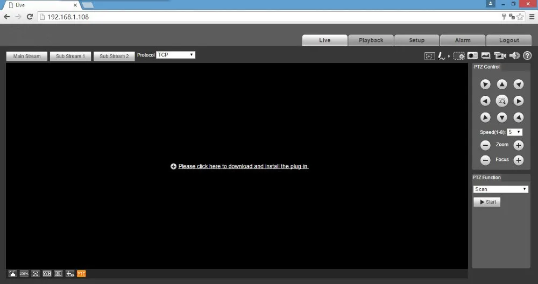Screen dimensions: 538x284
Task: Select the Main Stream button
Action: click(27, 56)
